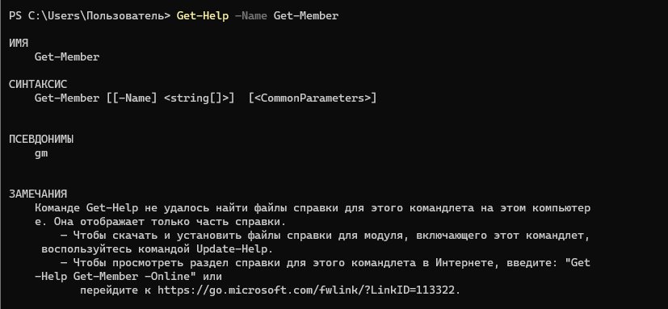Click the [-Name] parameter in syntax line

[135, 98]
